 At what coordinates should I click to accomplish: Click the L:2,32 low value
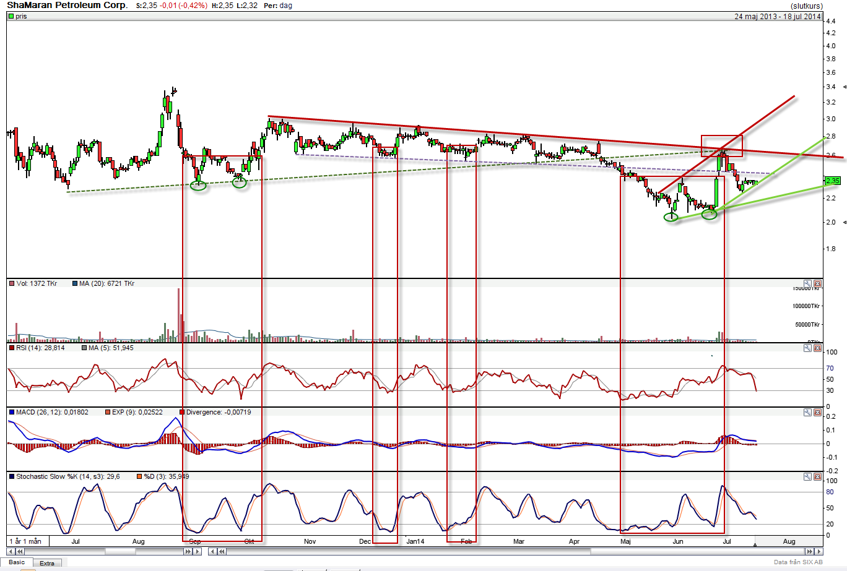[x=248, y=6]
